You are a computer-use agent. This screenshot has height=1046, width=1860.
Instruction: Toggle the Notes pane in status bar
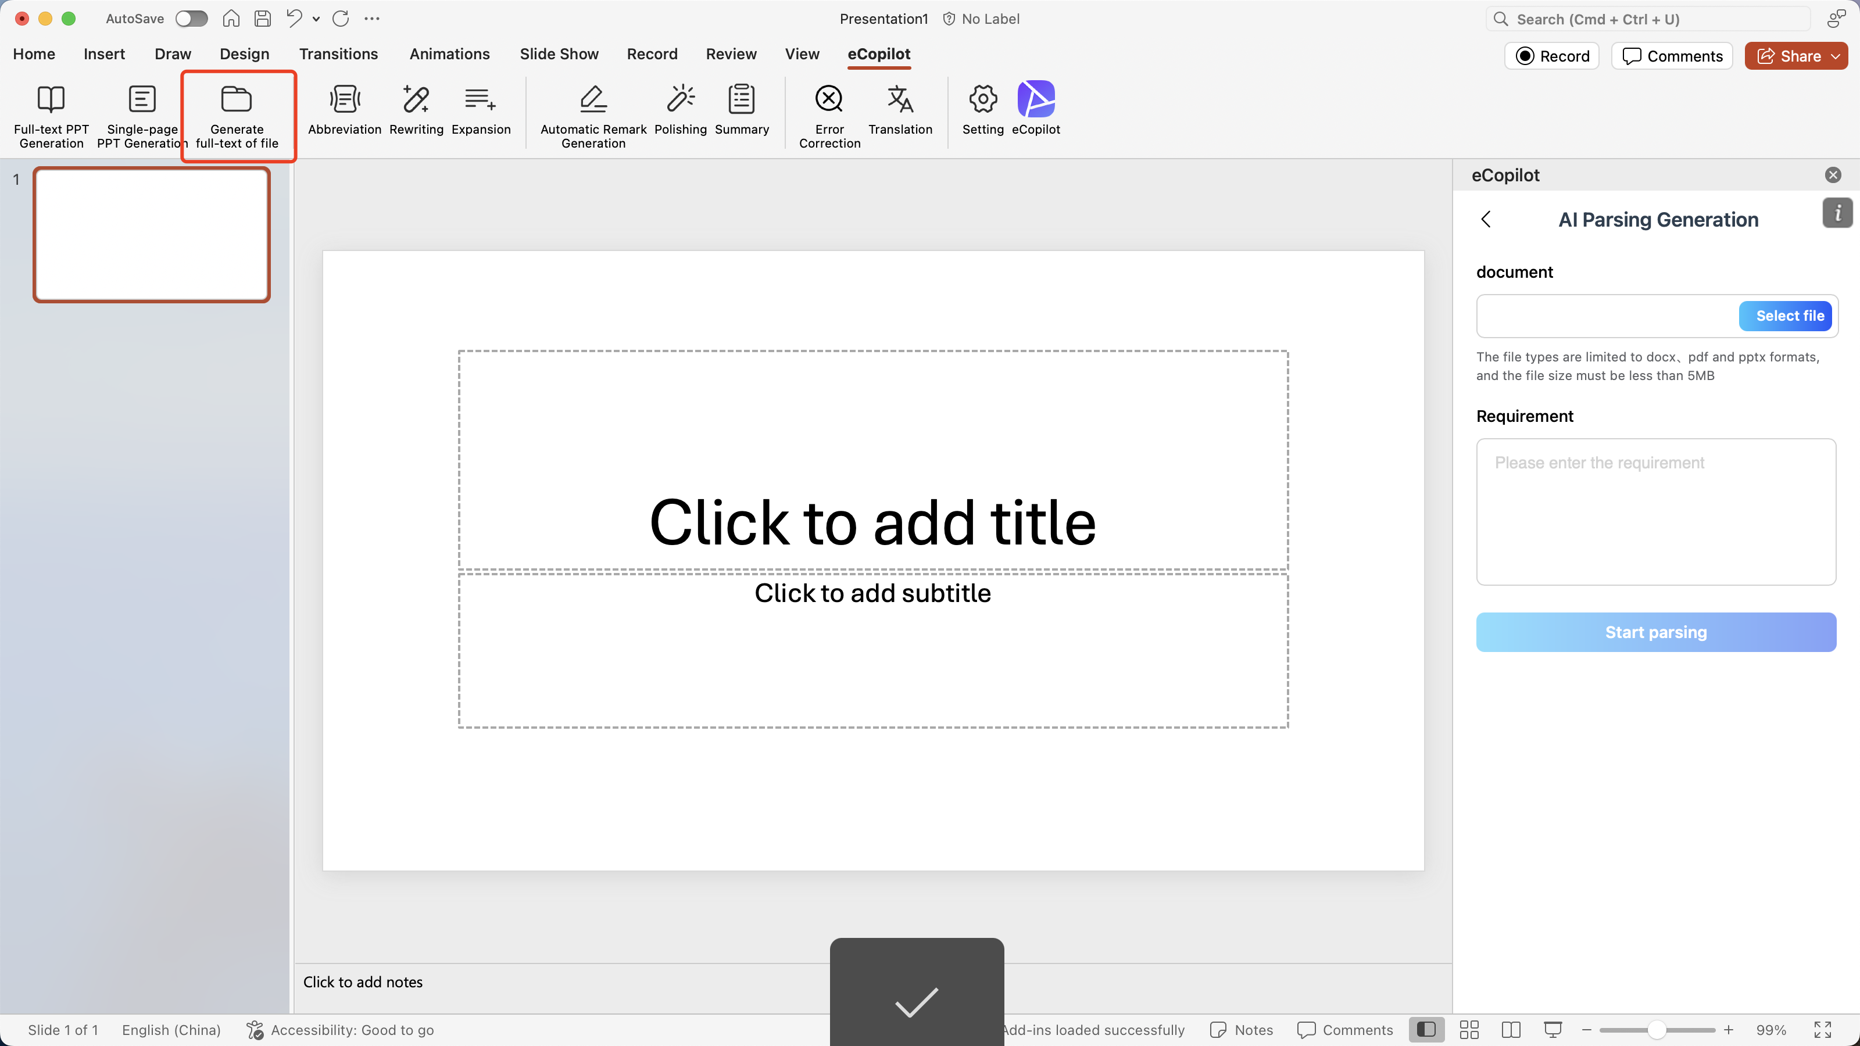coord(1242,1030)
